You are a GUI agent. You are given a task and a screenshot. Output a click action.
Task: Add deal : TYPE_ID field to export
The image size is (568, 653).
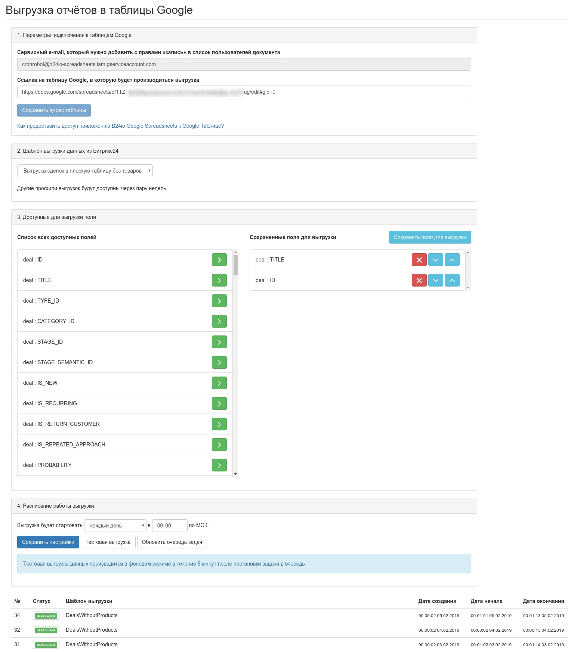click(x=219, y=301)
